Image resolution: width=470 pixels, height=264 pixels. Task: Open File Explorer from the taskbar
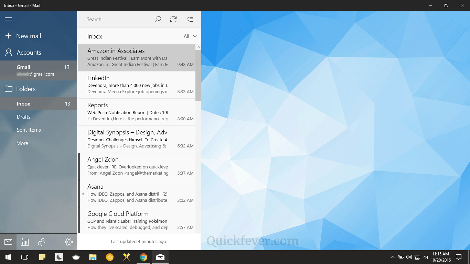tap(93, 257)
